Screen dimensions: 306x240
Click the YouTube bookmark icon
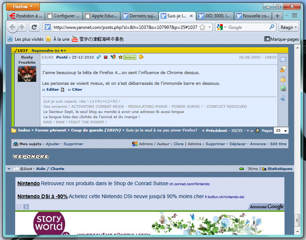coord(75,39)
